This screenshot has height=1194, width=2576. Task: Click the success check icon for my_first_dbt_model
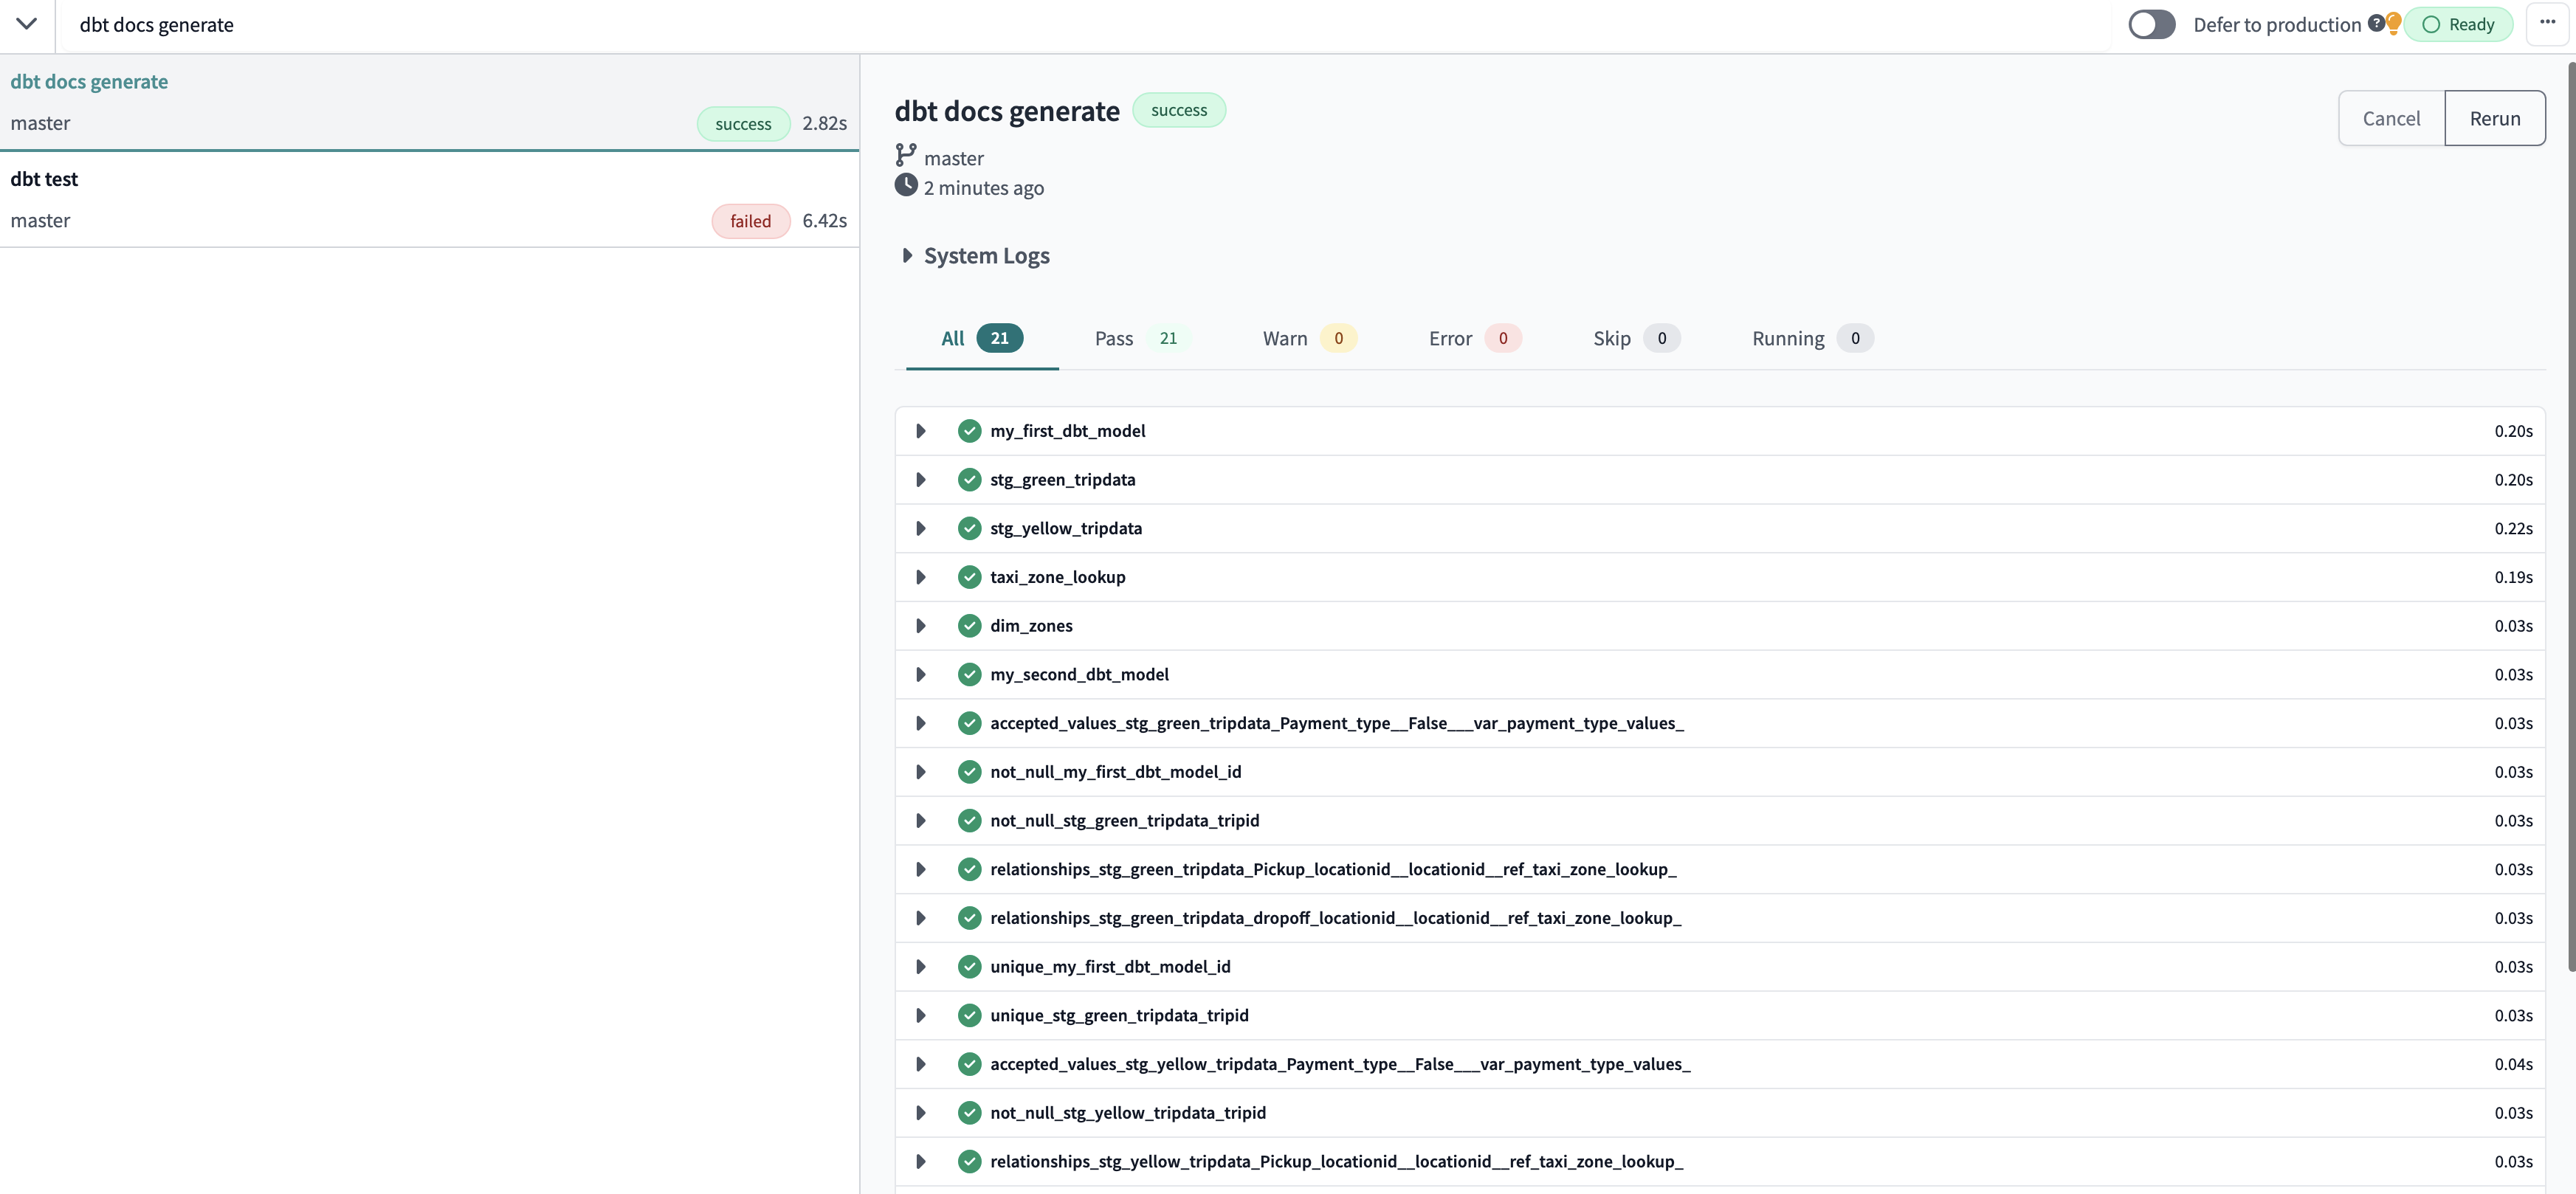click(x=969, y=431)
